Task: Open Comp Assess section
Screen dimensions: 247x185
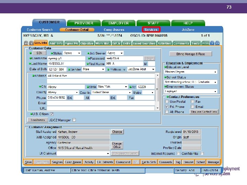Action: coord(114,30)
